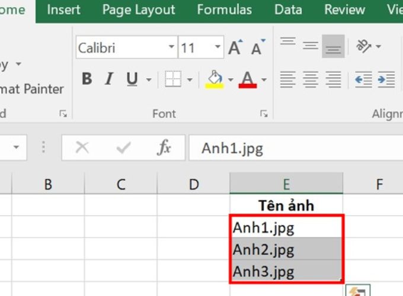Viewport: 403px width, 296px height.
Task: Click Format Painter button
Action: pos(32,89)
